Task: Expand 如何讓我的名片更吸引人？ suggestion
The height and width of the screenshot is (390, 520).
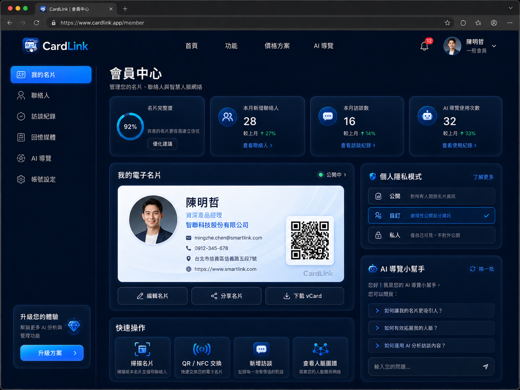Action: pyautogui.click(x=431, y=311)
